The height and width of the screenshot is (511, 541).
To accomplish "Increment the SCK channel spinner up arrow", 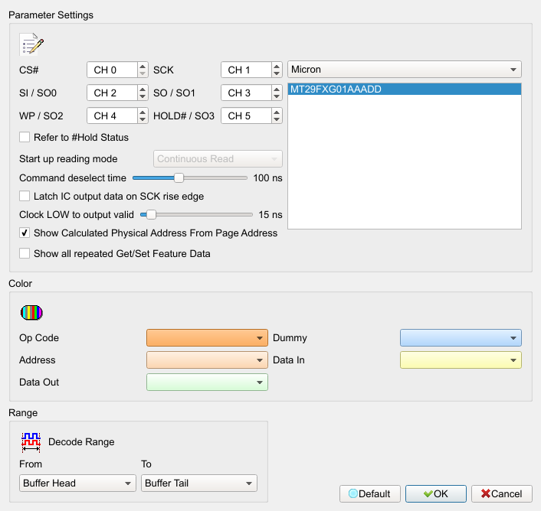I will click(x=277, y=66).
